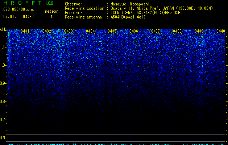Click the 0431 time marker
The width and height of the screenshot is (228, 145).
pos(25,31)
